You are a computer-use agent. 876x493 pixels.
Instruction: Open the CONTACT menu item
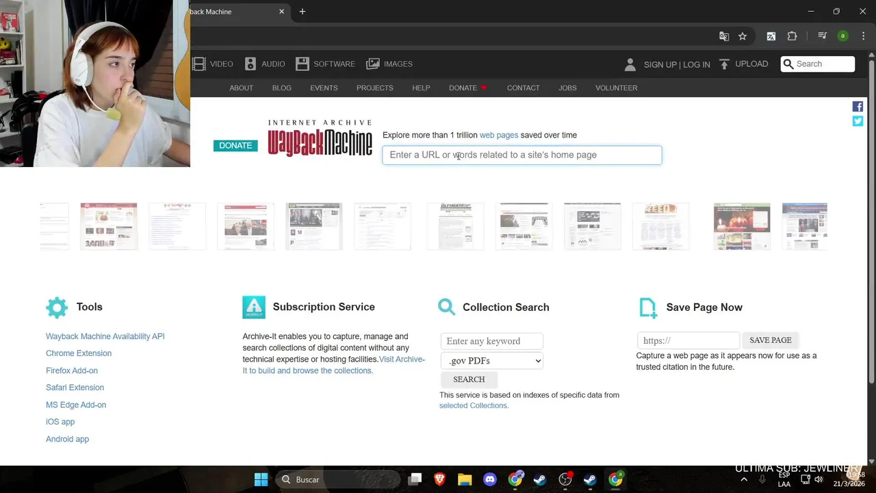point(524,88)
